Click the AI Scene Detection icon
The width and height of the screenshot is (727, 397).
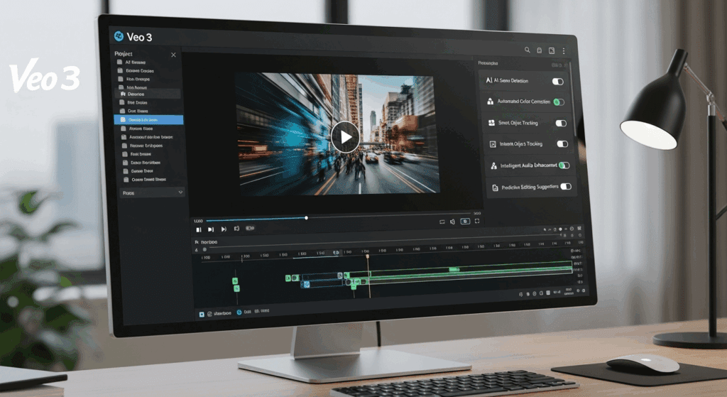tap(489, 81)
